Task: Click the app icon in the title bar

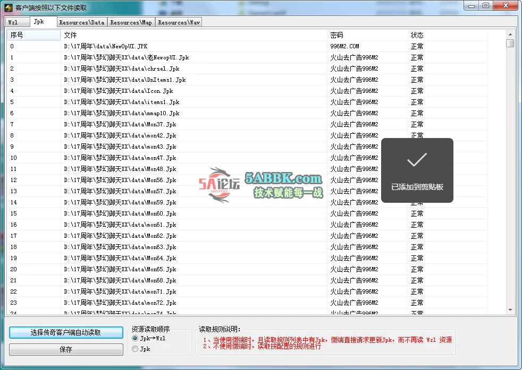Action: coord(8,8)
